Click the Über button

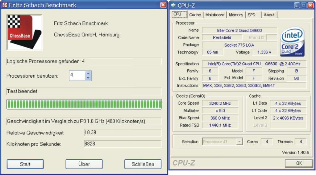pyautogui.click(x=84, y=164)
